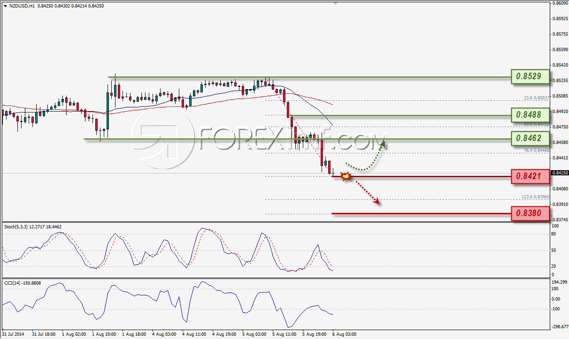Click the 0.8529 green resistance label

pyautogui.click(x=529, y=76)
